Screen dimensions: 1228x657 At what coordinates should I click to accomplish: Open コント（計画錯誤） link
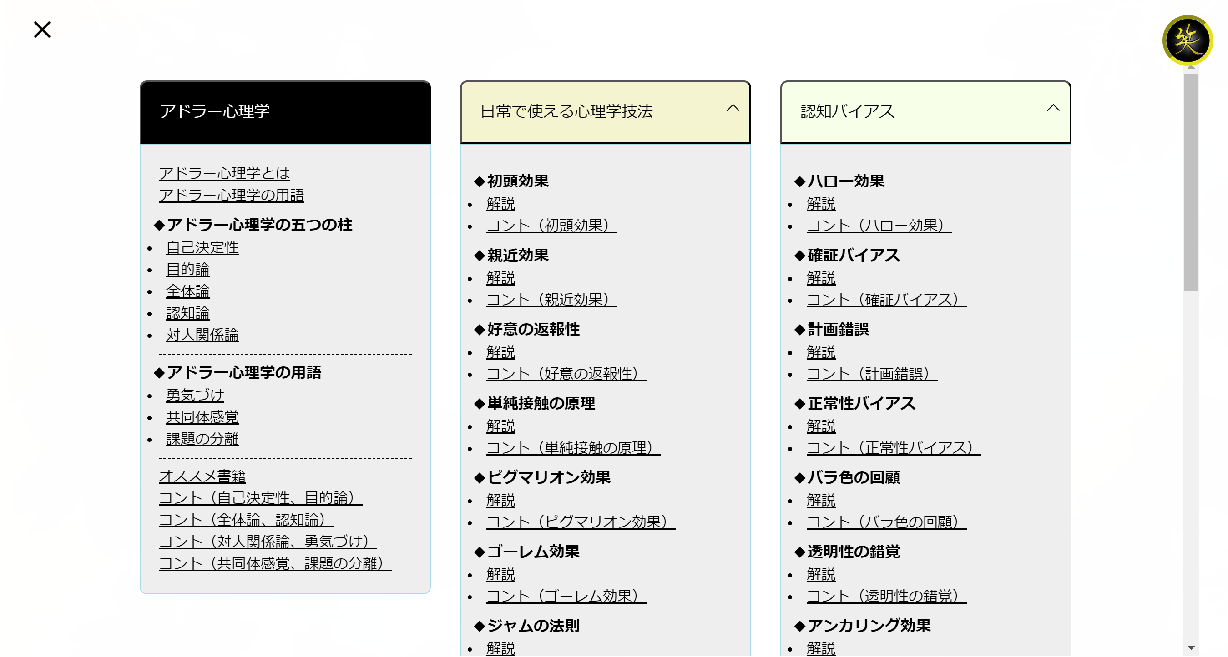(872, 374)
